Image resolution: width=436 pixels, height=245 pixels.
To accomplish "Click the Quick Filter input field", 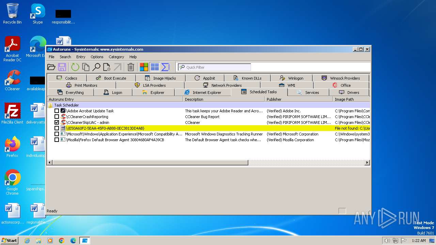I will 214,67.
